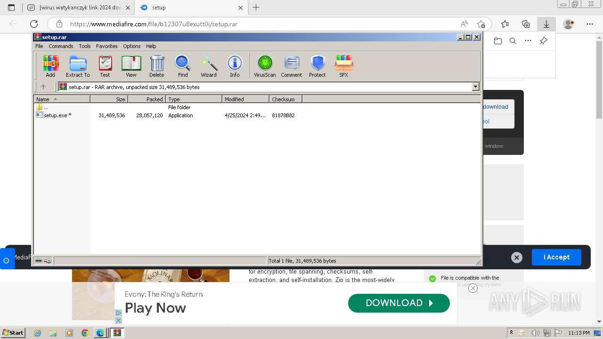Search downloads magnifier icon

coord(513,41)
